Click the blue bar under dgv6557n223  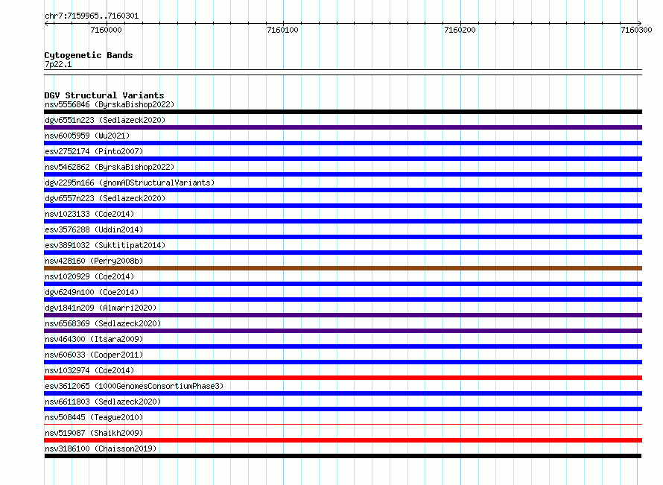click(343, 206)
